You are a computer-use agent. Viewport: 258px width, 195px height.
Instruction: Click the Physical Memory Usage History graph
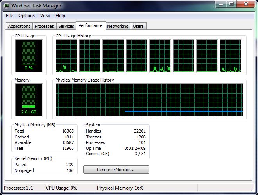[149, 100]
